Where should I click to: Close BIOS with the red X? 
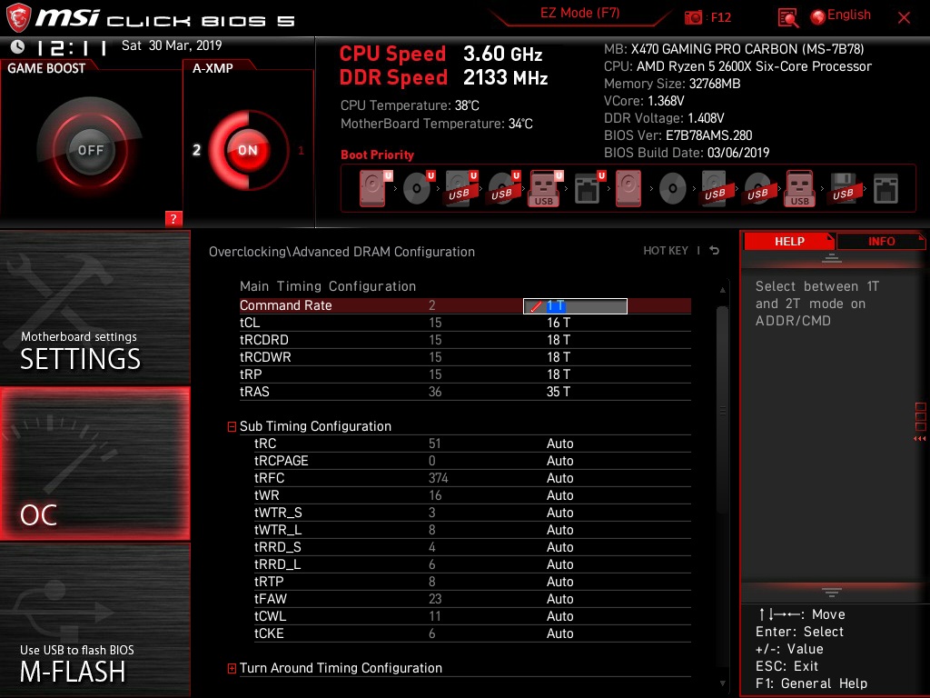(x=904, y=18)
